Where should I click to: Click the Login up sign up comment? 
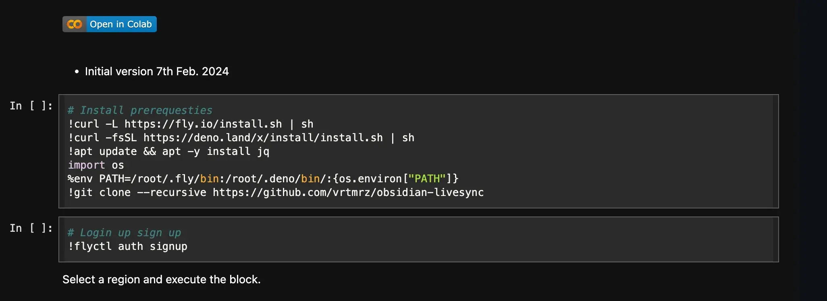(125, 233)
